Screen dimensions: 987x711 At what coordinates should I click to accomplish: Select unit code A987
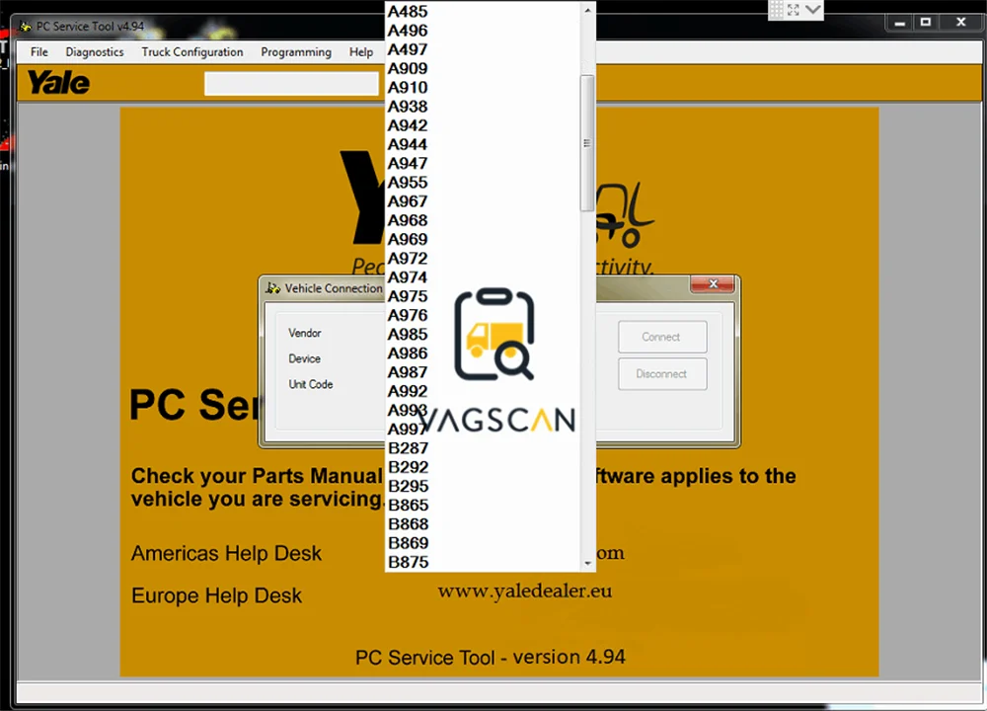pyautogui.click(x=483, y=372)
